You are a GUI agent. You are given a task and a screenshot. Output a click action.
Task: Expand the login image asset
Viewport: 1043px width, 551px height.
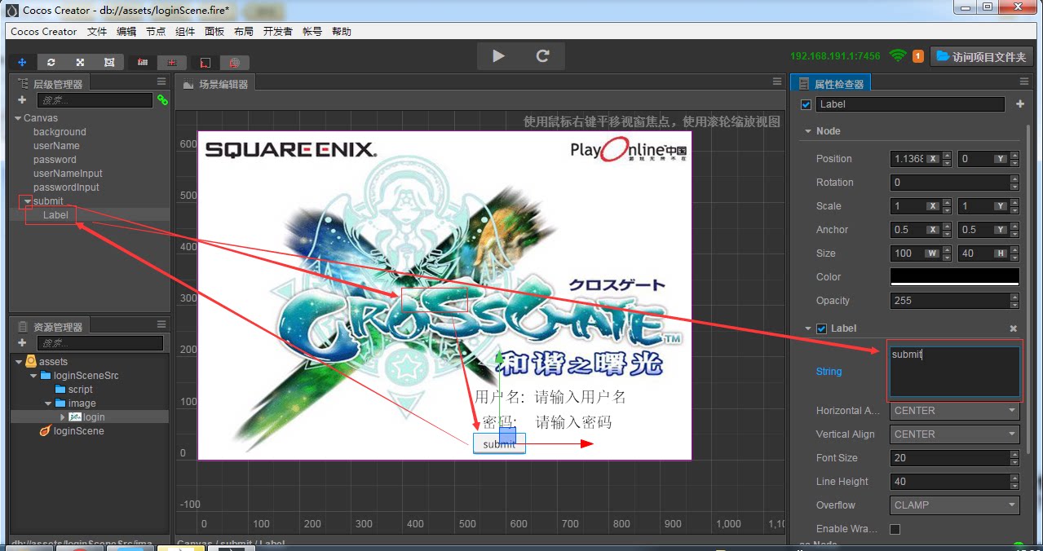click(x=63, y=417)
